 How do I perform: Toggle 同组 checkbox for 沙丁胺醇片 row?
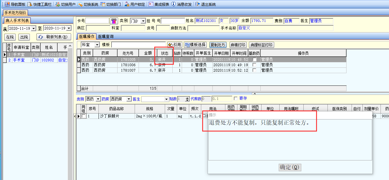[83, 116]
